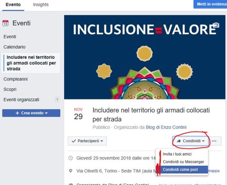Open the three-dots more options button
This screenshot has width=227, height=185.
click(x=214, y=141)
